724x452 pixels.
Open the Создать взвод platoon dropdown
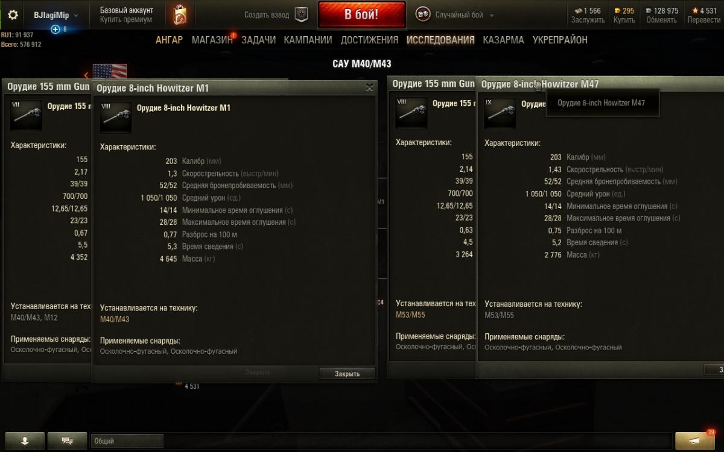[267, 15]
